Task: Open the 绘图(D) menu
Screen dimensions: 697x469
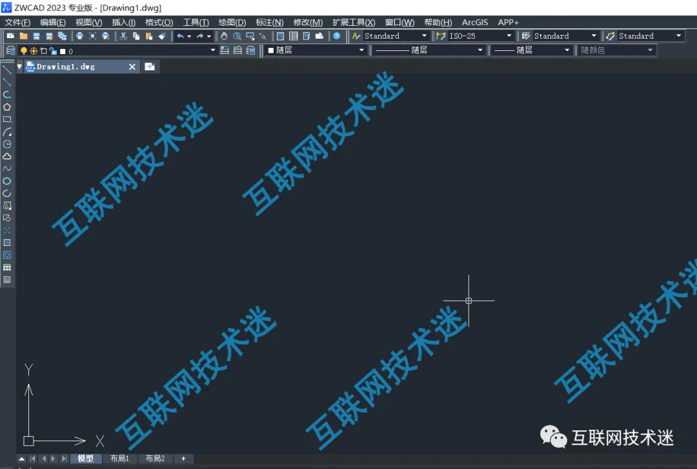Action: click(232, 22)
